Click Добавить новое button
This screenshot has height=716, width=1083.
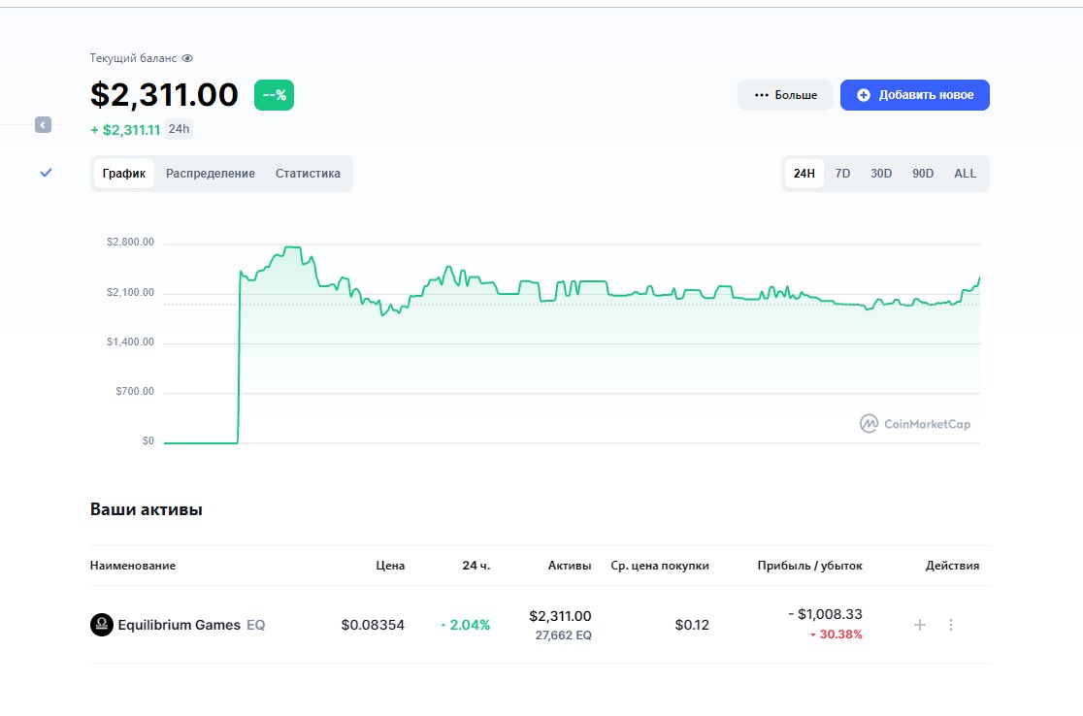[x=914, y=95]
